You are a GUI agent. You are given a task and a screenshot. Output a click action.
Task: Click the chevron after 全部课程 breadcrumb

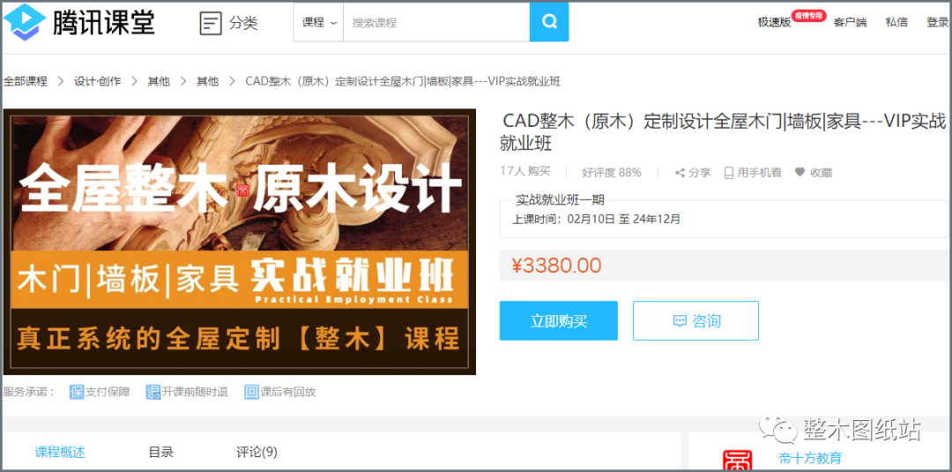point(61,81)
